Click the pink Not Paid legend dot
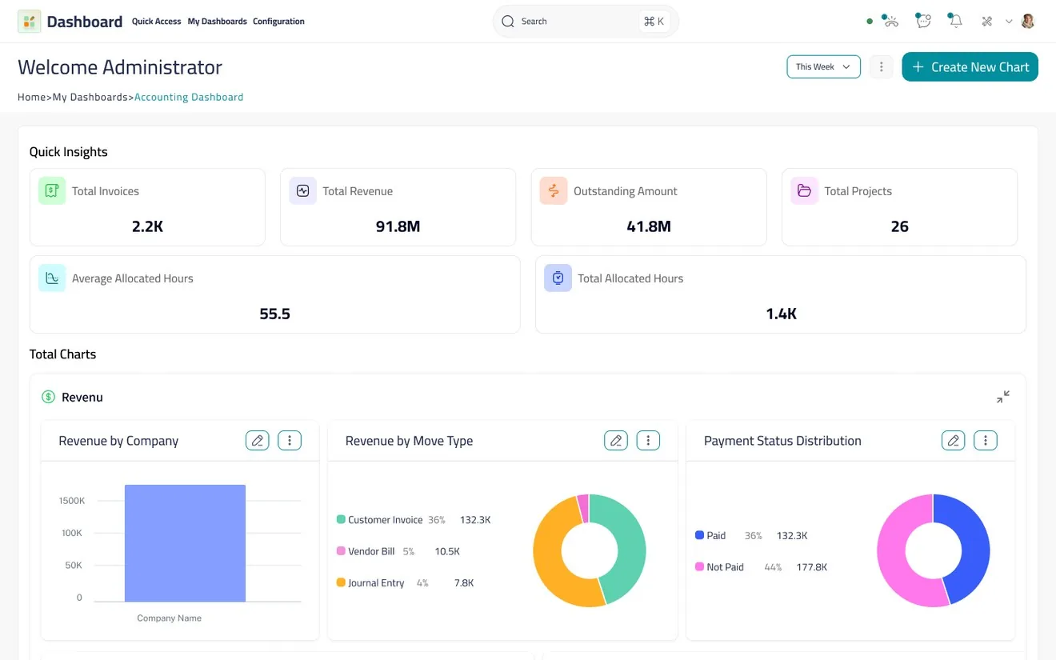This screenshot has width=1056, height=660. coord(700,566)
